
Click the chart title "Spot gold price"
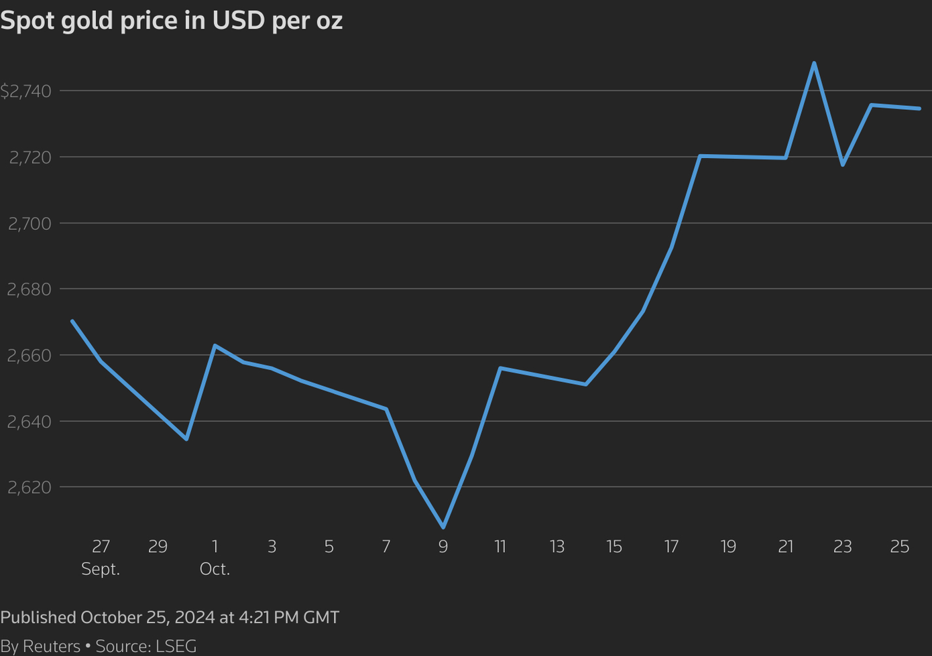tap(171, 21)
